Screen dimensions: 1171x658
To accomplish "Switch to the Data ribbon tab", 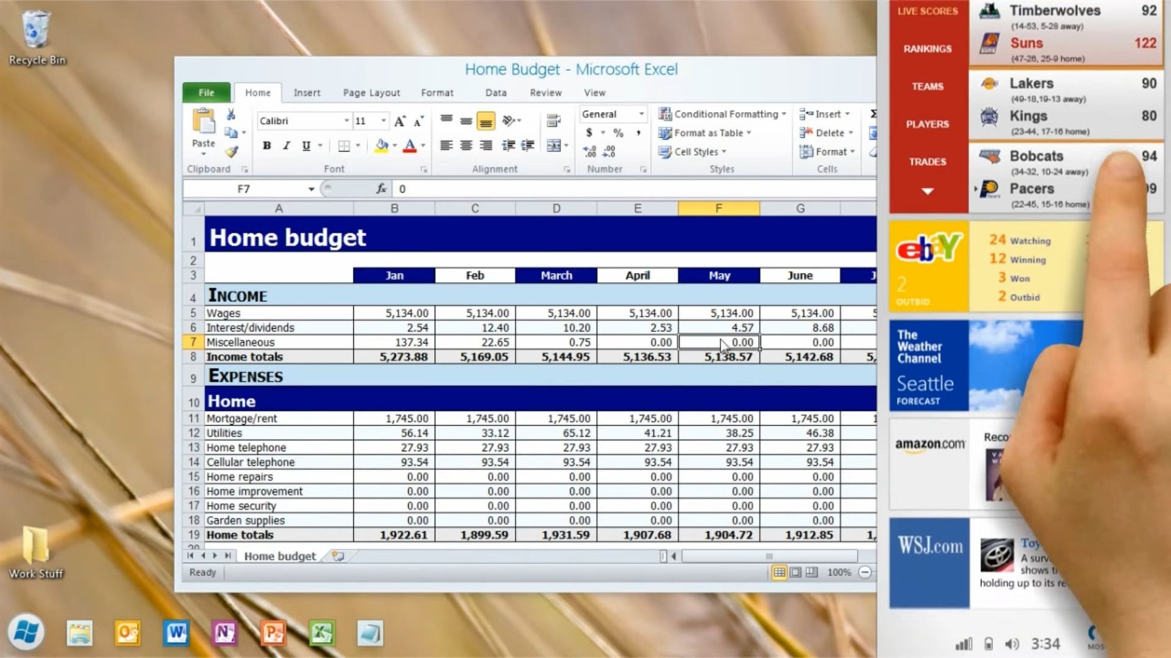I will (x=496, y=93).
